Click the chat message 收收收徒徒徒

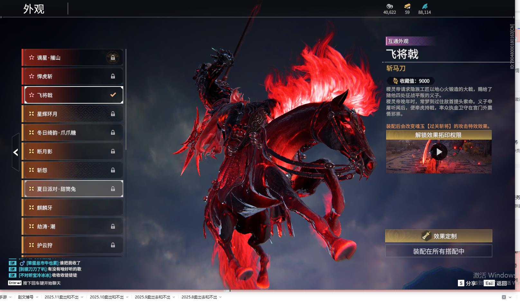[65, 275]
